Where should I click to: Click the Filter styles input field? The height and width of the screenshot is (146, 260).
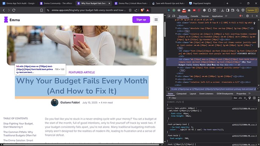click(200, 98)
